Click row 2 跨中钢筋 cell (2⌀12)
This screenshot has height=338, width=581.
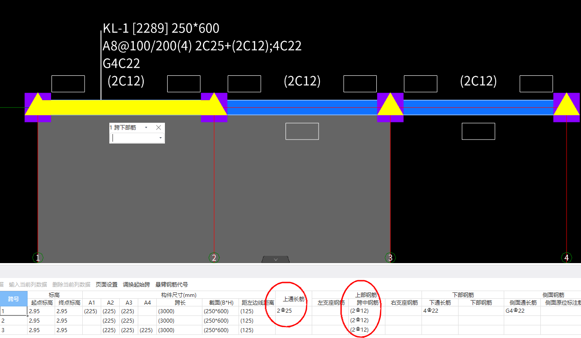click(x=366, y=320)
